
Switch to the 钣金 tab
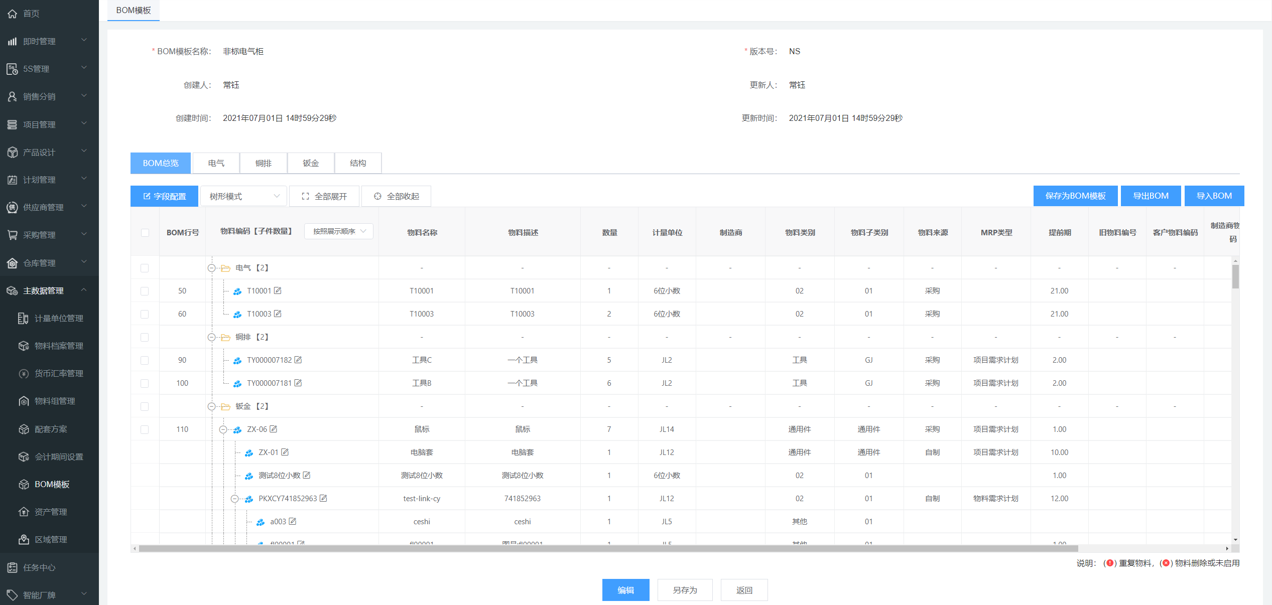[x=310, y=163]
